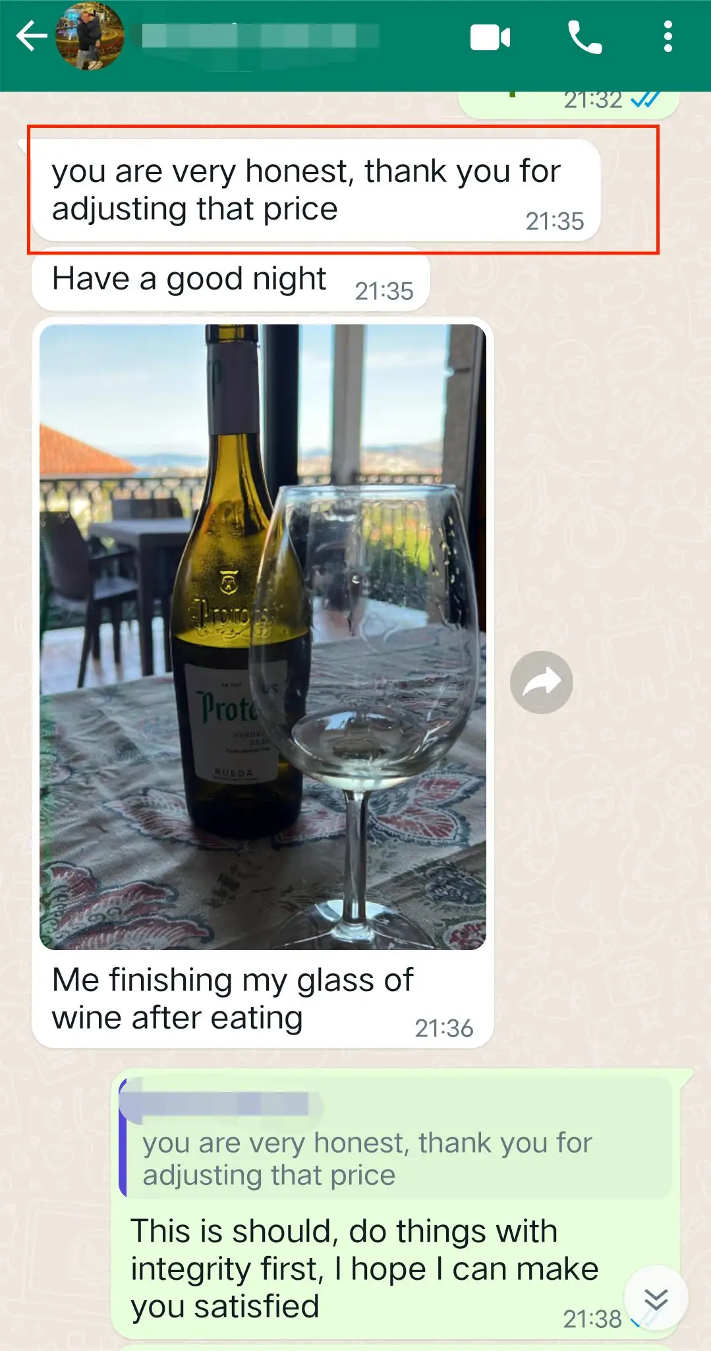The image size is (711, 1351).
Task: Select the "do things with integrity first" reply
Action: pos(364,1268)
